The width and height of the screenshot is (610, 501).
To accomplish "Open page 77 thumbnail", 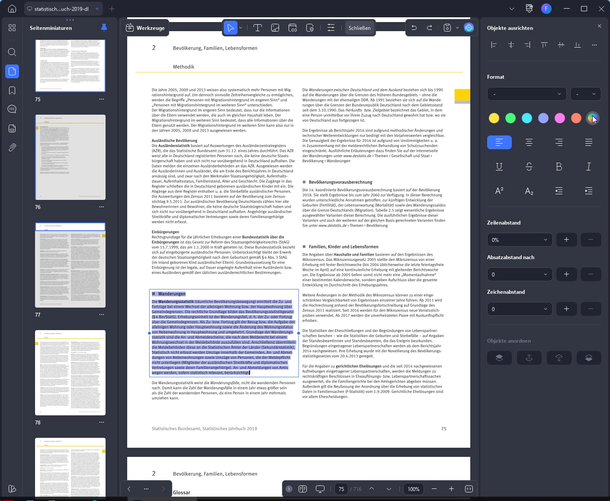I will 70,265.
